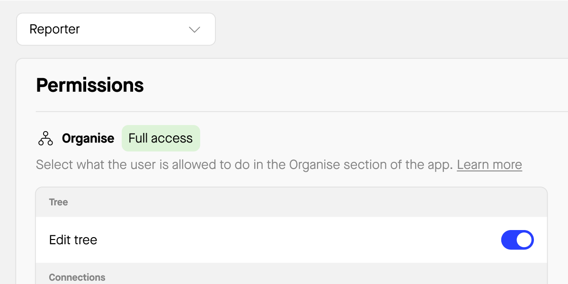Click the white knob of the Edit tree switch
568x284 pixels.
click(524, 240)
